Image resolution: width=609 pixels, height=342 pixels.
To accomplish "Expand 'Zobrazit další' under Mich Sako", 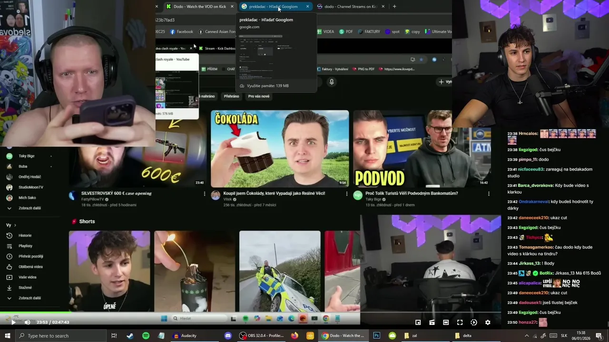I will tap(29, 208).
